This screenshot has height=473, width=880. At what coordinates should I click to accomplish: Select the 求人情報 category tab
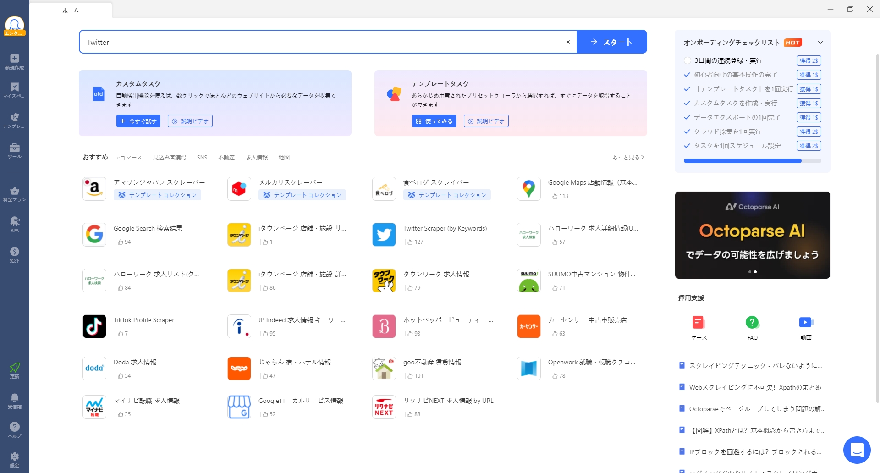coord(257,157)
